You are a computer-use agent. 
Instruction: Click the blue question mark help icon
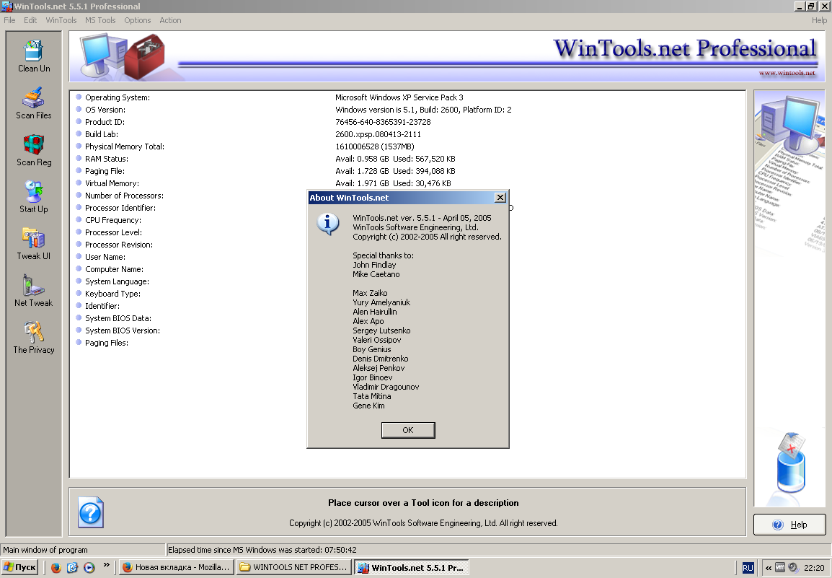[91, 512]
